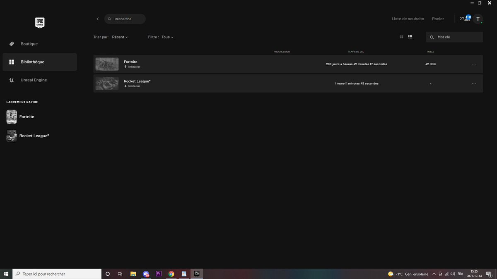Open Windows notification center
497x279 pixels.
(489, 274)
